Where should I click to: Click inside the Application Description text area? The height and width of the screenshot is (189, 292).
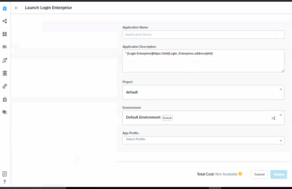(x=203, y=61)
